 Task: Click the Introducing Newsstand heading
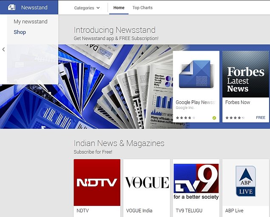point(115,30)
